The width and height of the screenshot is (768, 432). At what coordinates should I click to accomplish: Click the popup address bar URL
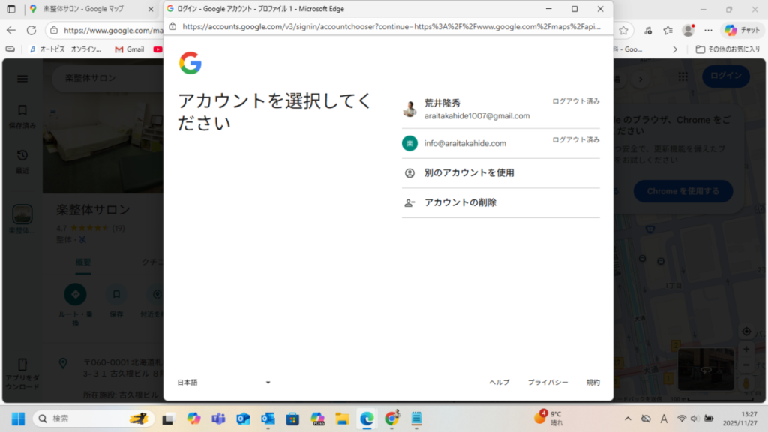[x=390, y=26]
